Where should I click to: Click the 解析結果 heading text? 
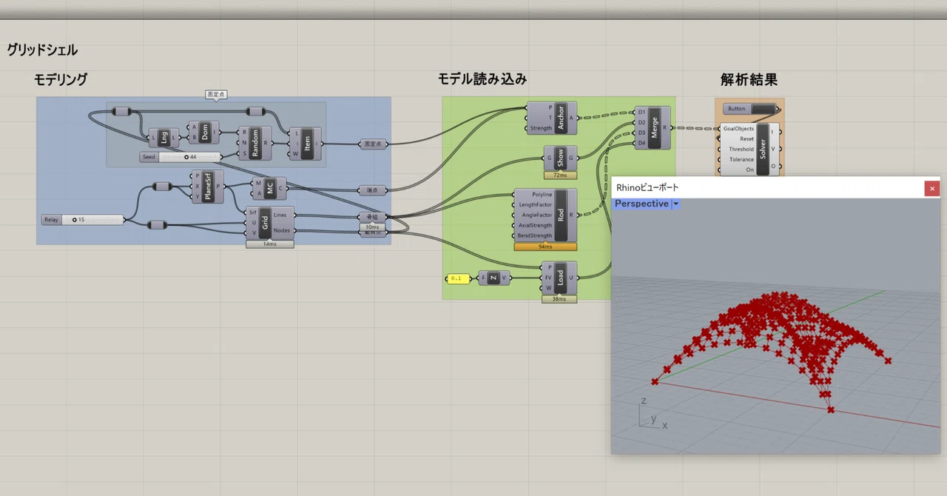[x=749, y=80]
